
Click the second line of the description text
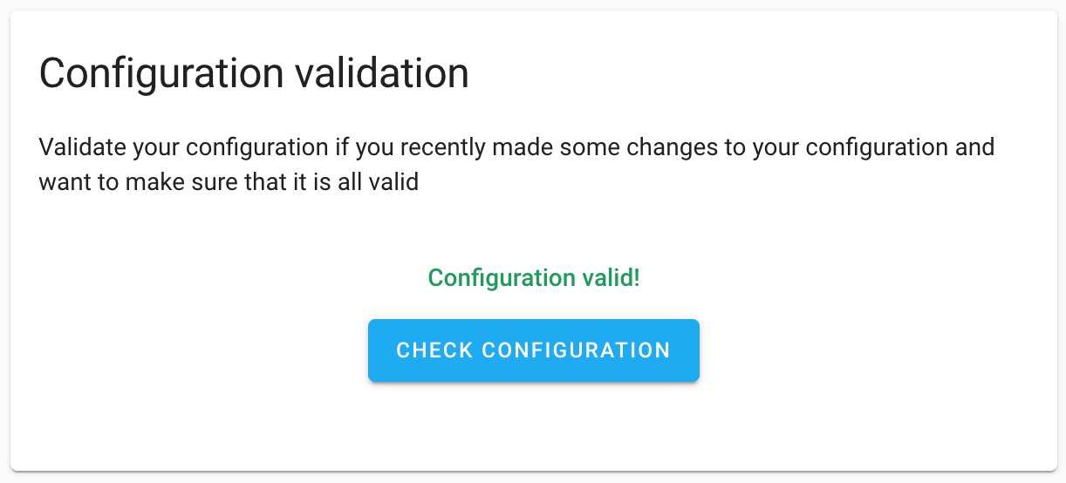coord(229,183)
